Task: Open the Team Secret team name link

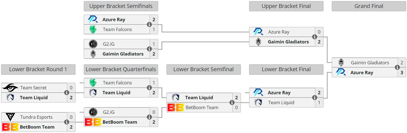Action: tap(33, 88)
